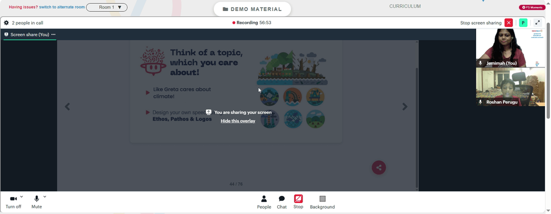Viewport: 551px width, 214px height.
Task: Go to next slide arrow
Action: 405,106
